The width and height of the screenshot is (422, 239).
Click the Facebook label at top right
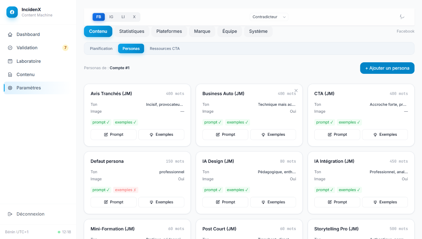coord(406,31)
